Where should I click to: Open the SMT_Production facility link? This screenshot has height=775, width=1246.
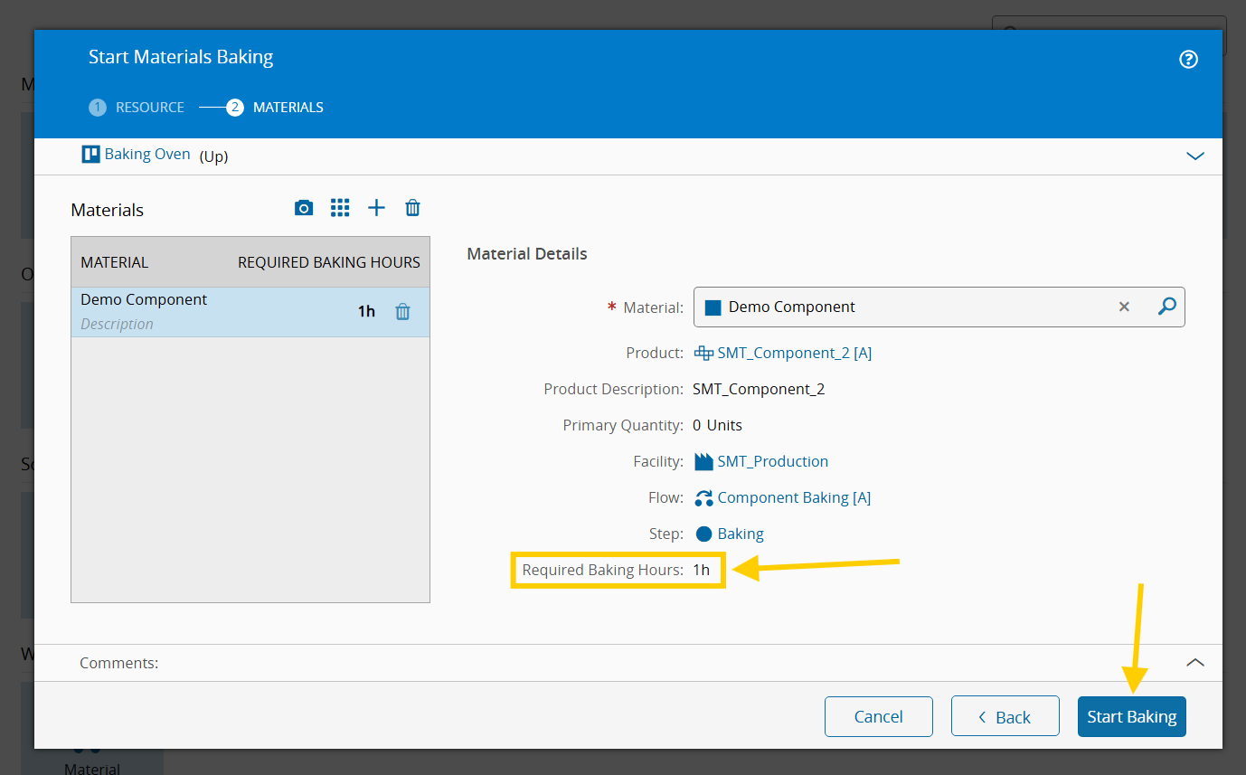point(772,462)
